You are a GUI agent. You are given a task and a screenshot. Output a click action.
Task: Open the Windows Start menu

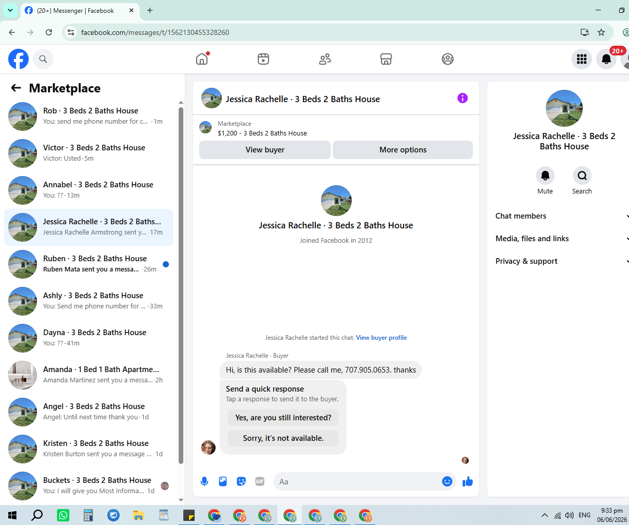[x=12, y=515]
